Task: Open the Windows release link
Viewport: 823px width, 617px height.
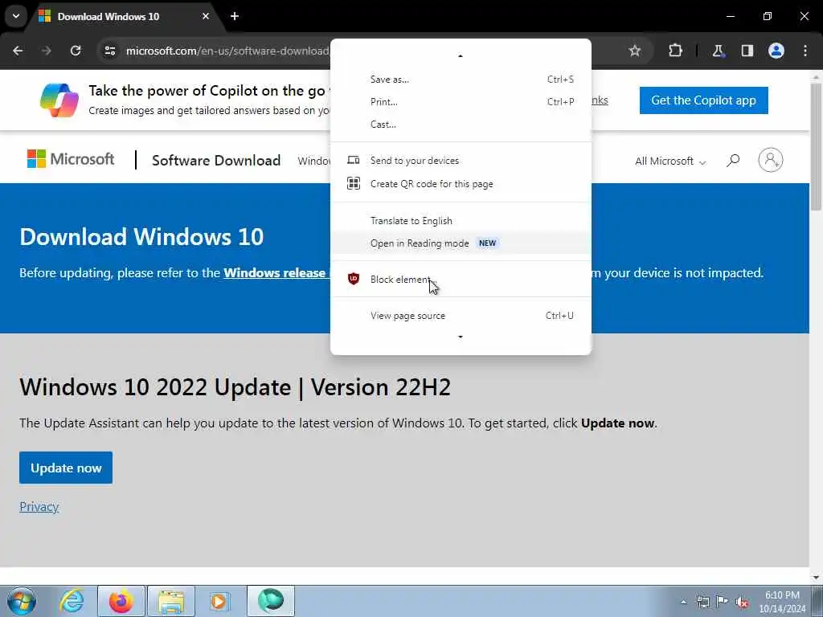Action: 275,273
